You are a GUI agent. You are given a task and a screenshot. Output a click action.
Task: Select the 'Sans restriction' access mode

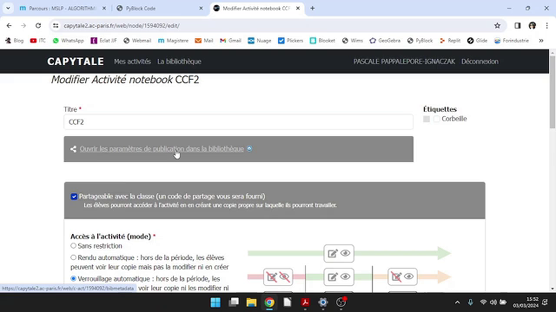73,246
